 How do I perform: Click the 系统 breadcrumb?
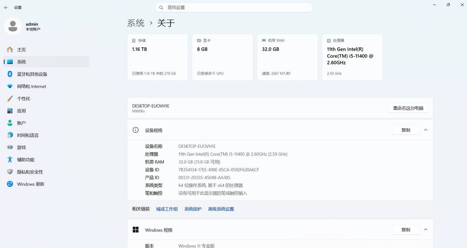point(136,23)
